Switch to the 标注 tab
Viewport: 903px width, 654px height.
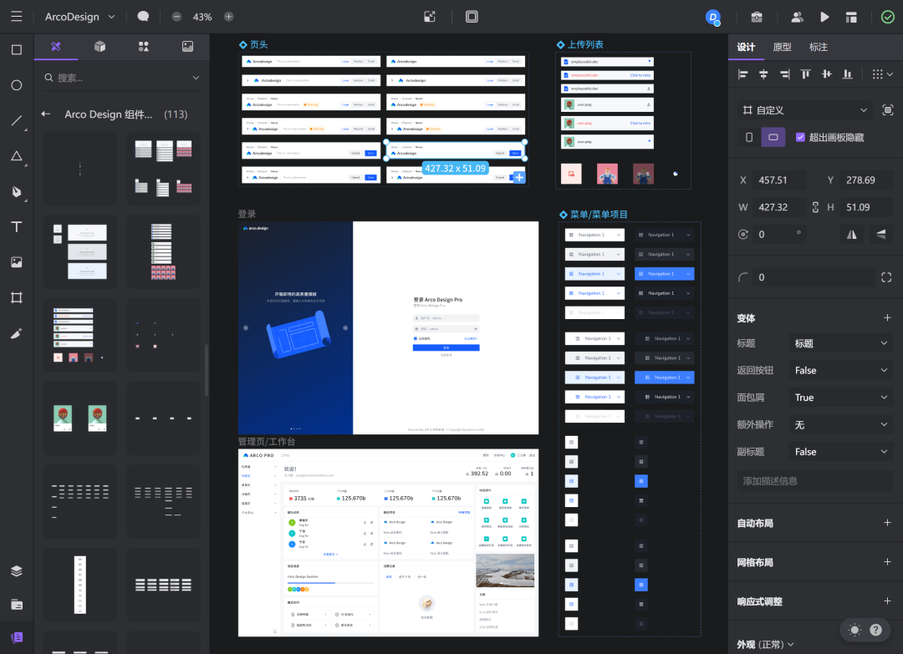tap(818, 47)
